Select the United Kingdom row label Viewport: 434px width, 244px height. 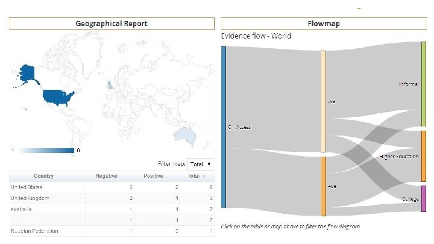pos(30,198)
